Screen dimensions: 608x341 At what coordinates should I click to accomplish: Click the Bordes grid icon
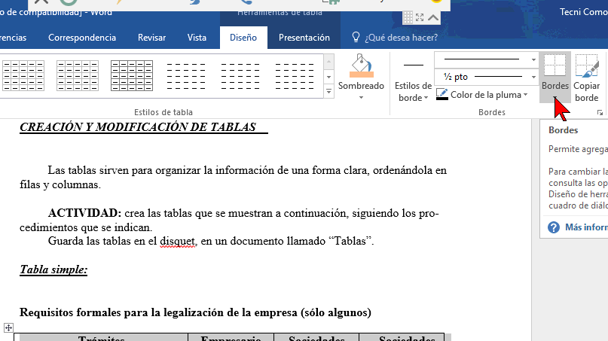tap(555, 65)
